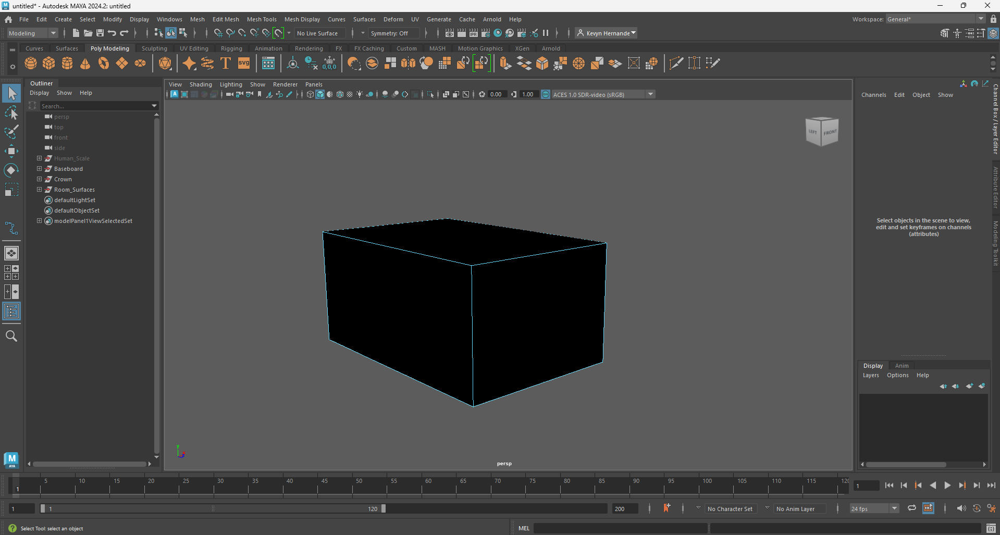Expand the Room_Surfaces node in Outliner

(39, 190)
